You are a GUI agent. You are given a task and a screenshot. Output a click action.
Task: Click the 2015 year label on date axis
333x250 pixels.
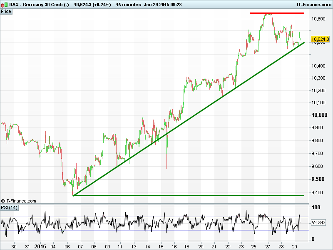tap(41, 246)
